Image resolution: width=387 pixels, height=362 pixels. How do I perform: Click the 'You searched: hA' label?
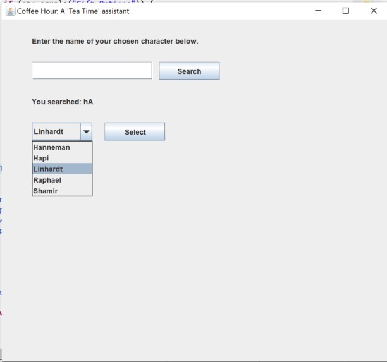[63, 102]
